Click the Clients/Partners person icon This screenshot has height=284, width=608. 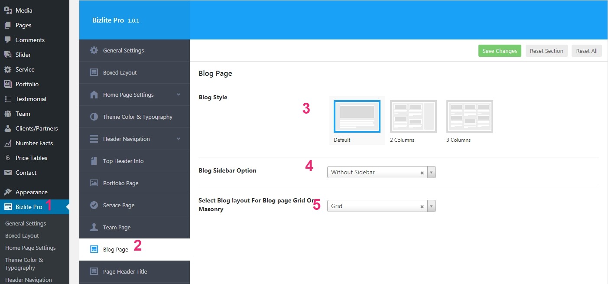coord(8,128)
